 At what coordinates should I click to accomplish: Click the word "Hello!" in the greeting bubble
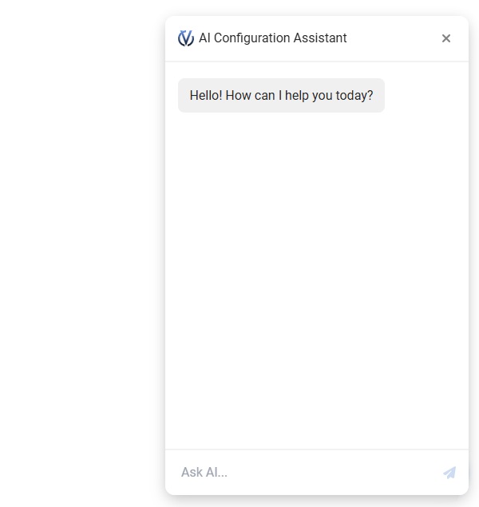click(206, 96)
